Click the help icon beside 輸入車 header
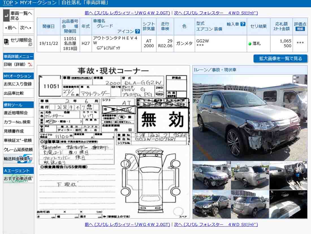 click(x=243, y=24)
